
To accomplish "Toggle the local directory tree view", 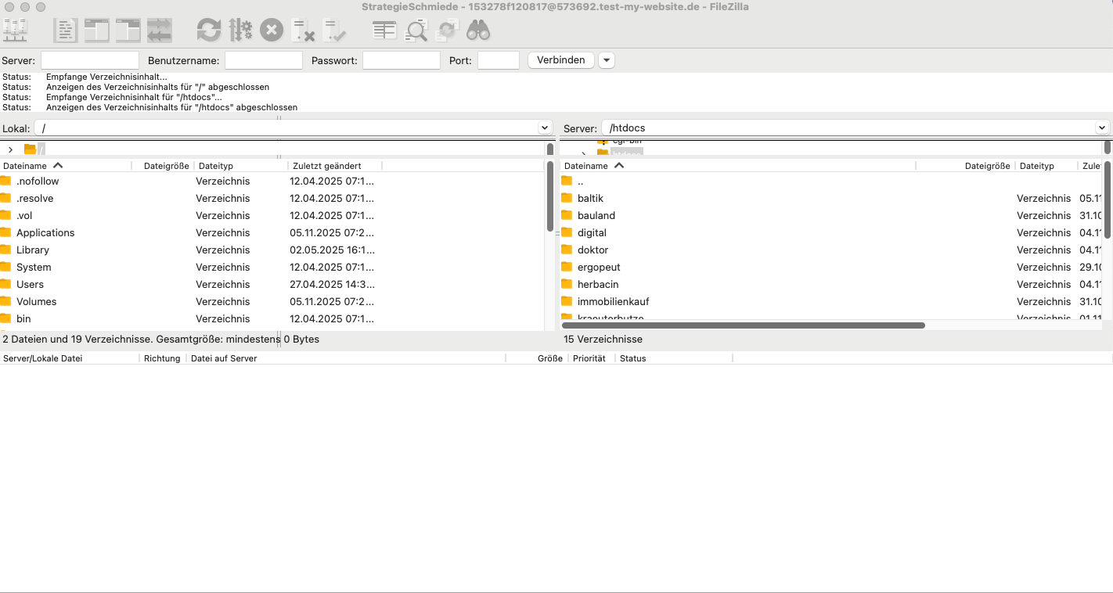I will [x=97, y=31].
